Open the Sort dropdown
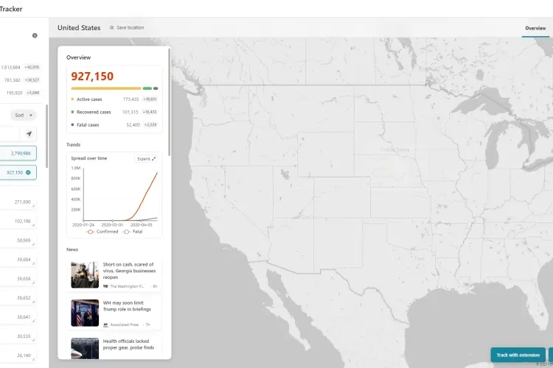 [x=24, y=115]
